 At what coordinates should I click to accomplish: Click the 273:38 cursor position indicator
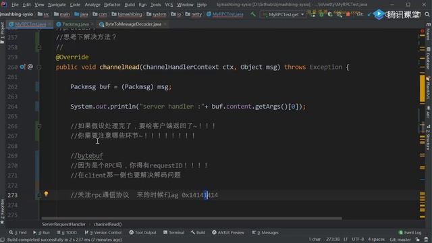pyautogui.click(x=333, y=240)
